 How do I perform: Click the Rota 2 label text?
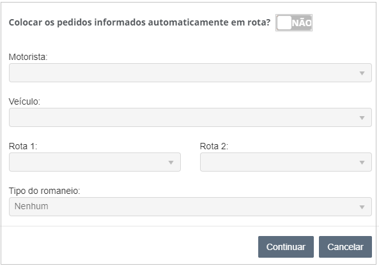pyautogui.click(x=214, y=146)
